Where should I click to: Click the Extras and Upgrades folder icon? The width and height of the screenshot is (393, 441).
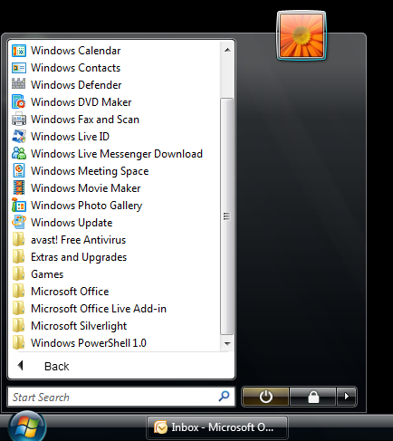click(19, 256)
